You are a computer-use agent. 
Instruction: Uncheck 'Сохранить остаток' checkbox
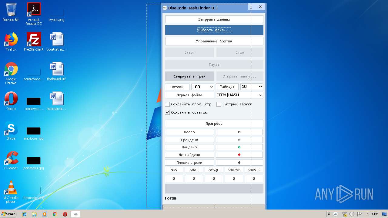point(167,112)
